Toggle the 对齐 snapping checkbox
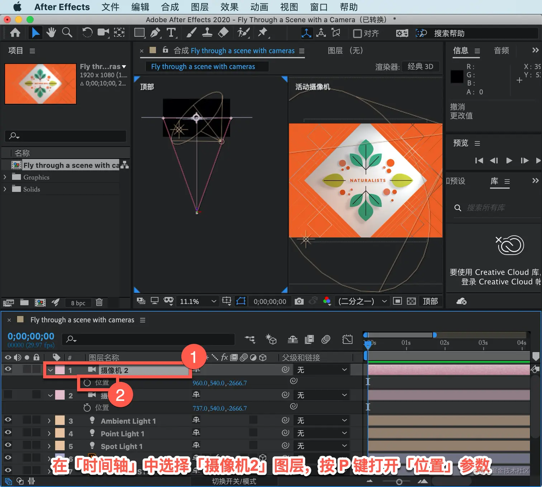The height and width of the screenshot is (487, 542). click(x=357, y=33)
